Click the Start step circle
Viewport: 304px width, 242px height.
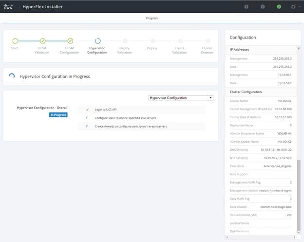pyautogui.click(x=15, y=41)
